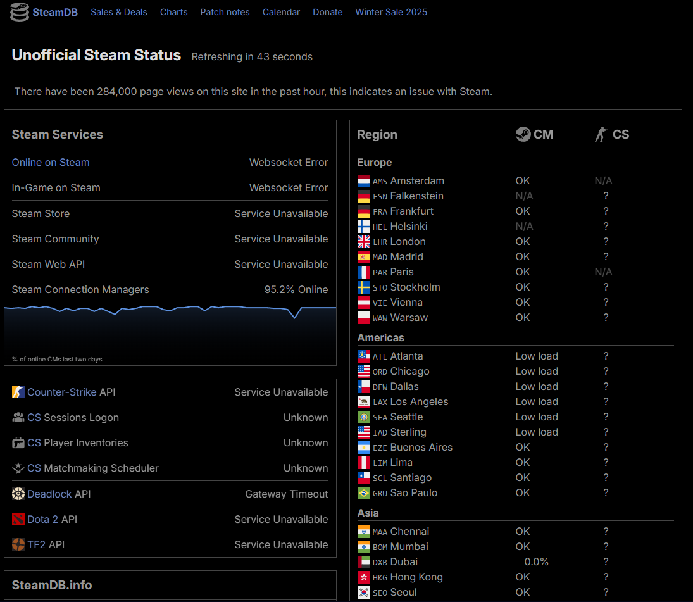Open Winter Sale 2025 link
The height and width of the screenshot is (602, 693).
coord(391,12)
